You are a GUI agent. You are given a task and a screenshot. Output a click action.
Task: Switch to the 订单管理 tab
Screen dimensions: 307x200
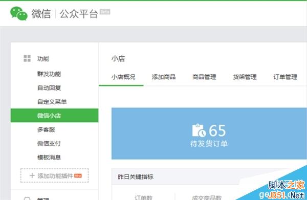(286, 77)
